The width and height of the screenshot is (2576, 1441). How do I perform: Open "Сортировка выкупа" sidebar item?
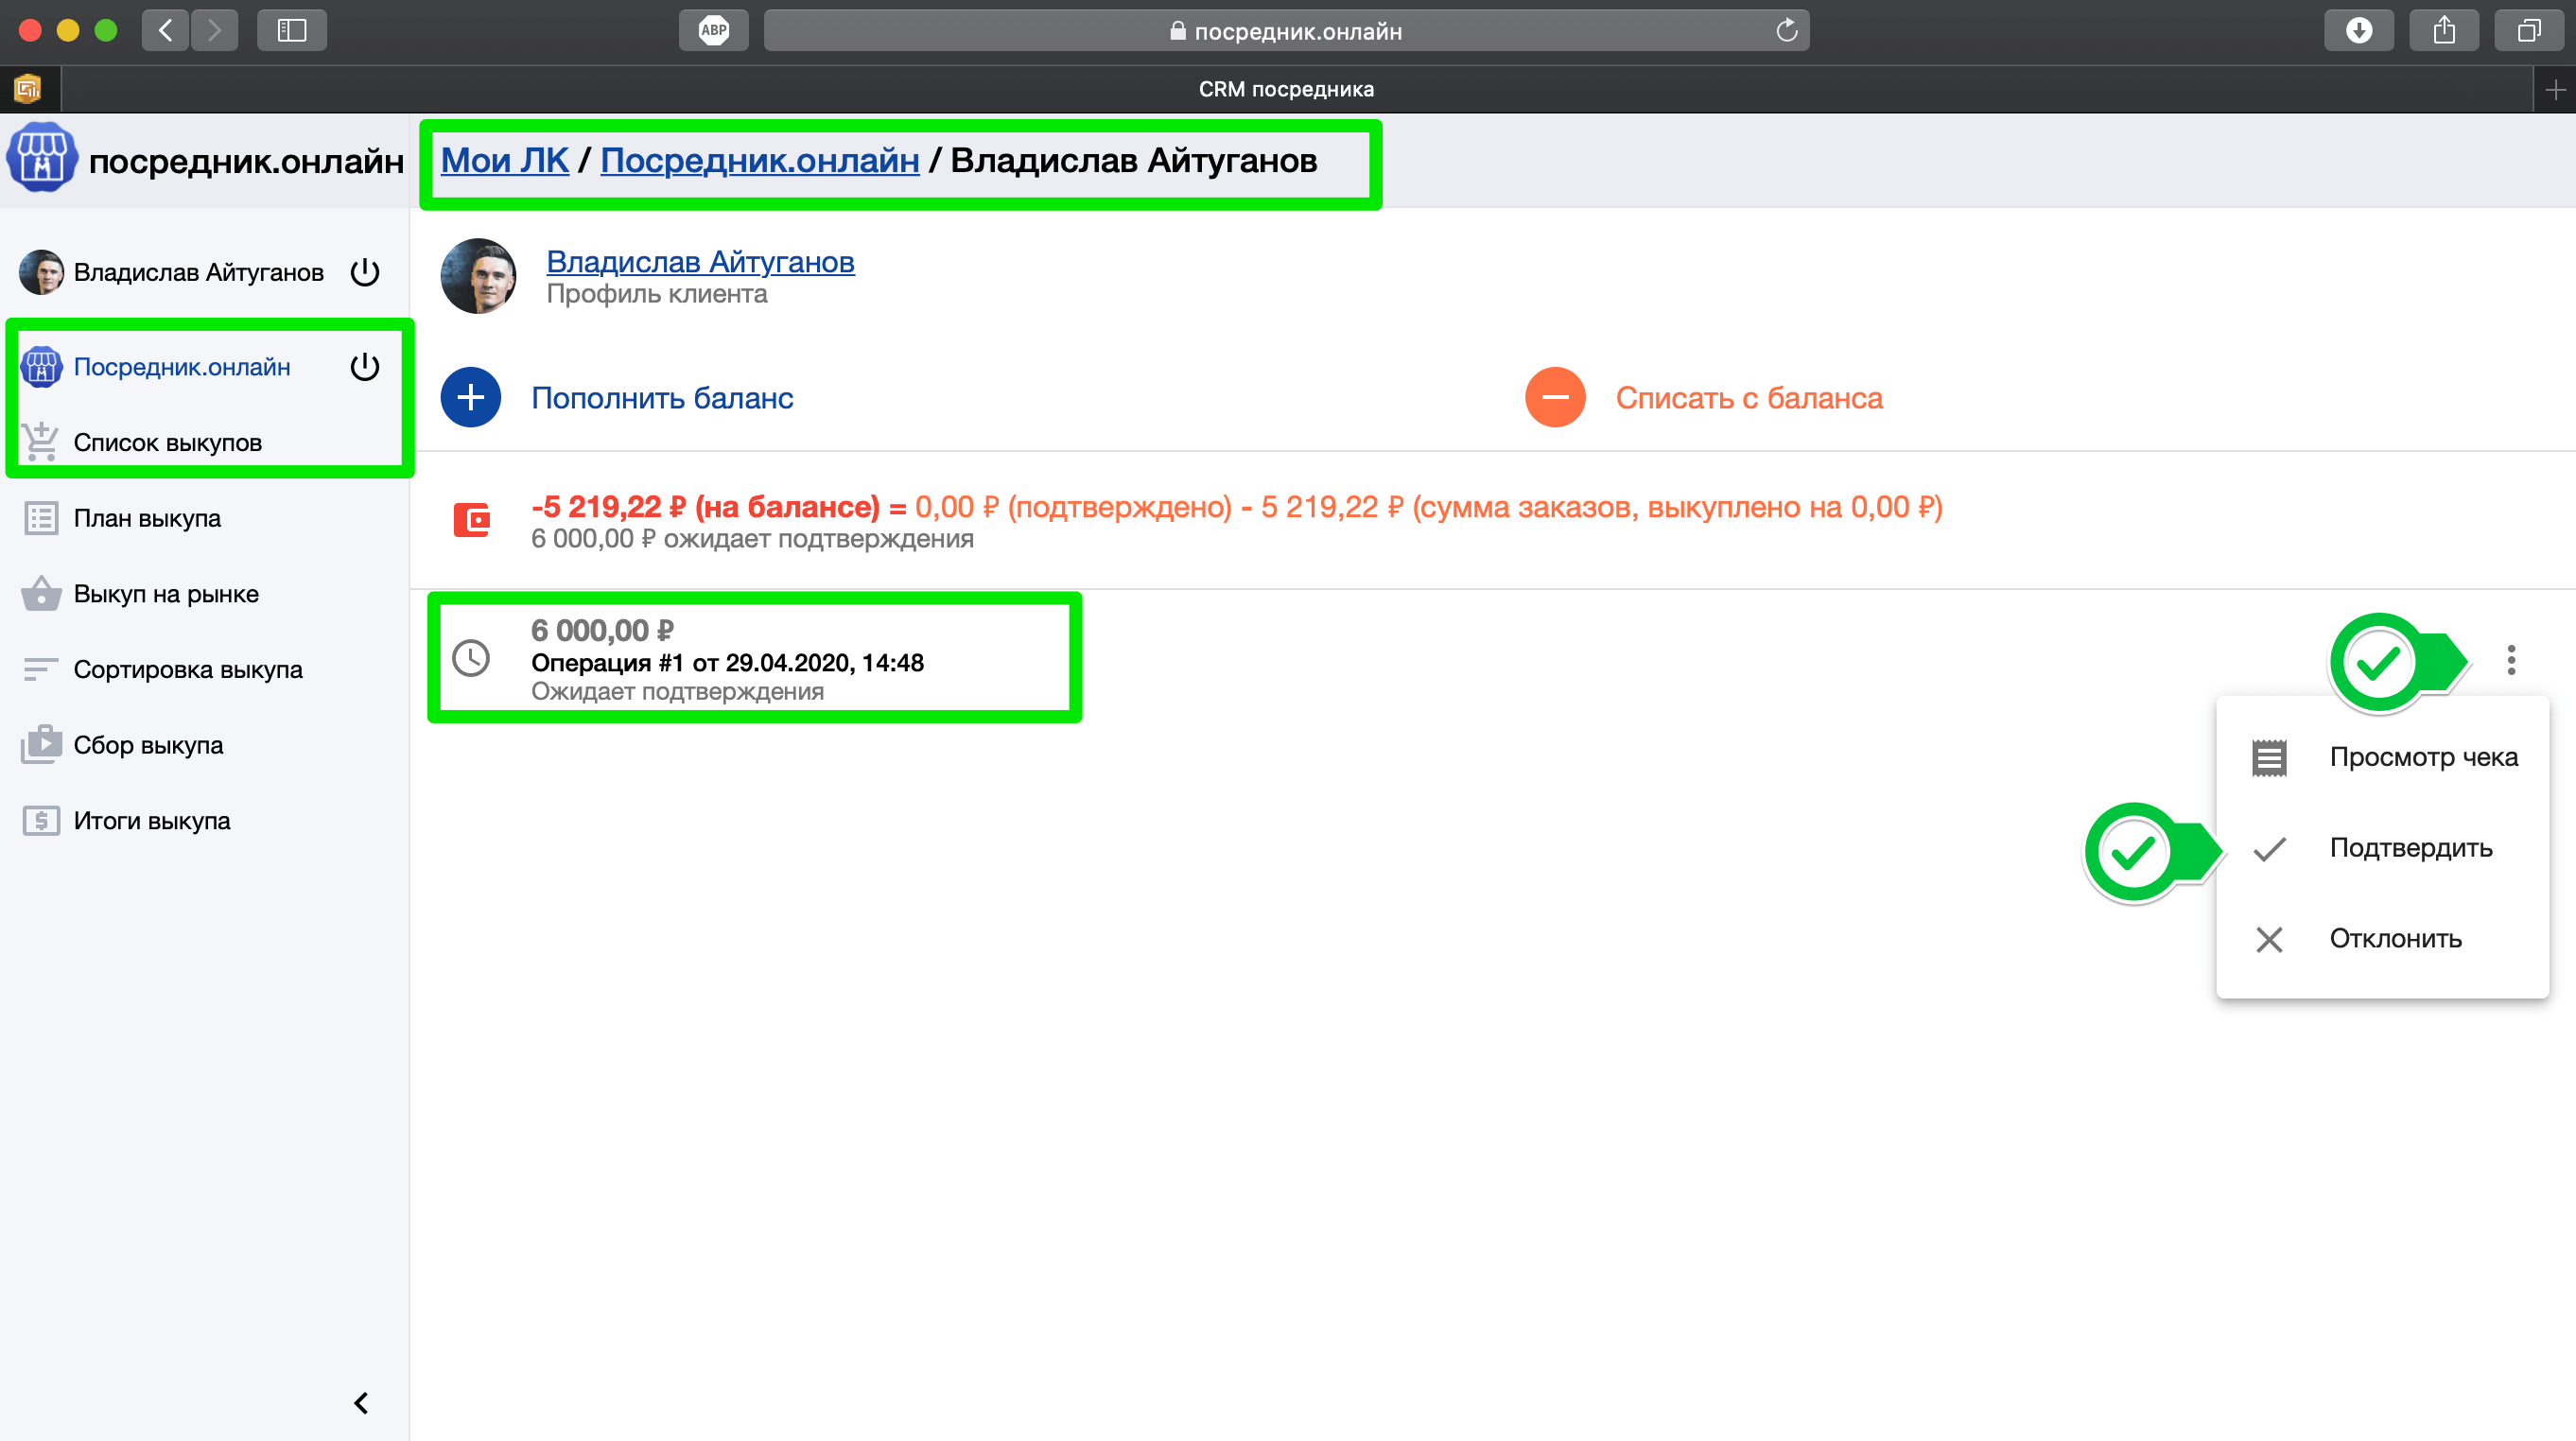coord(187,670)
